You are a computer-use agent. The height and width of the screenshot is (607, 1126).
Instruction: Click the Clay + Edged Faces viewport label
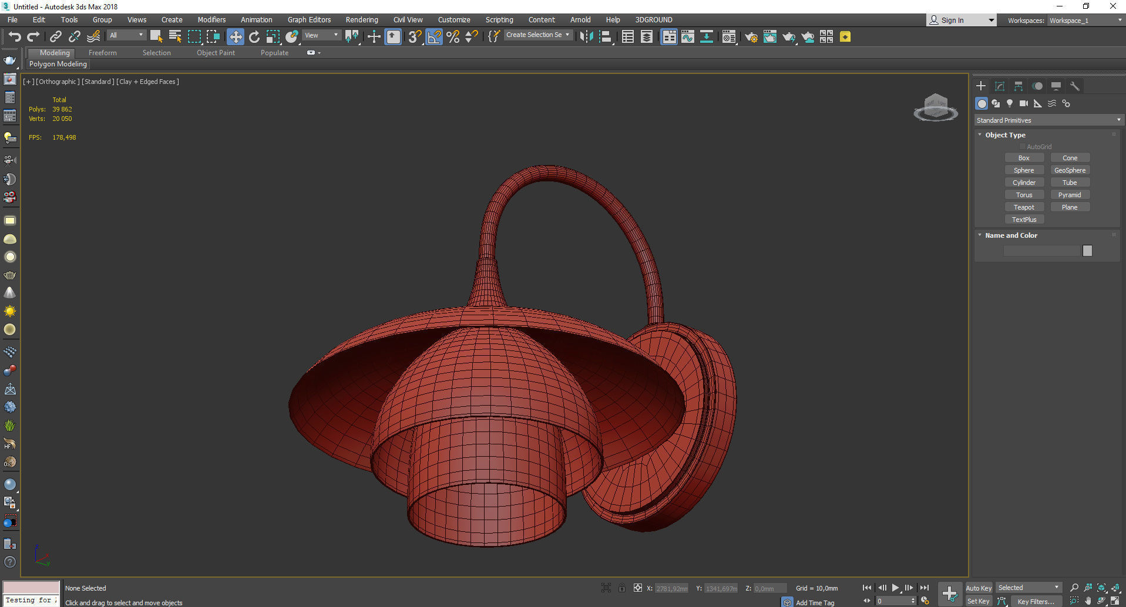[x=147, y=82]
